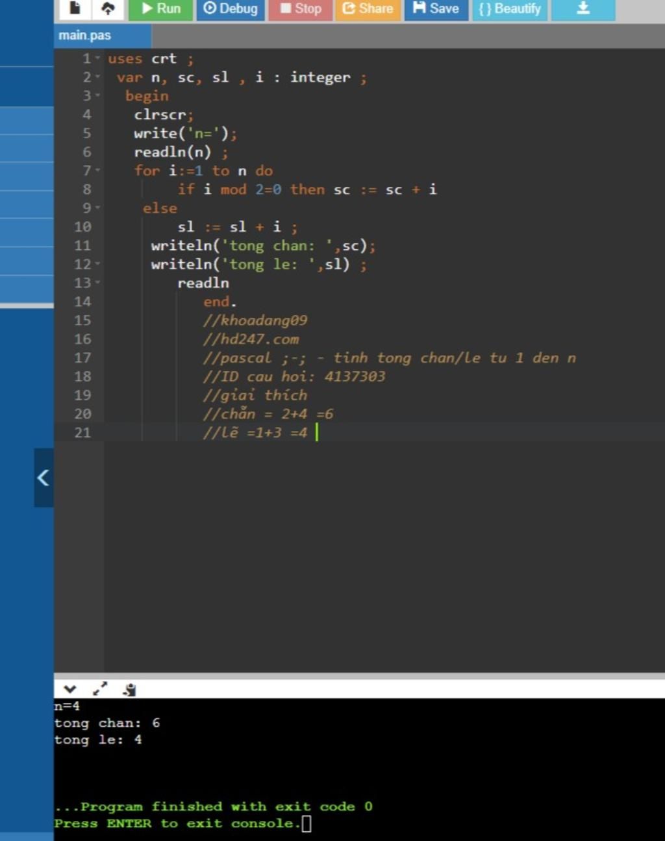Collapse the else fold at line 9
Image resolution: width=665 pixels, height=841 pixels.
click(x=98, y=208)
